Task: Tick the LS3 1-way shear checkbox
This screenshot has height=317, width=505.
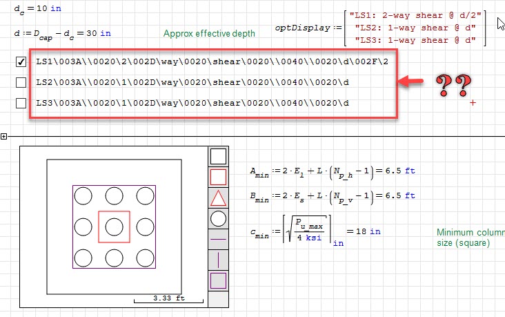Action: coord(21,104)
